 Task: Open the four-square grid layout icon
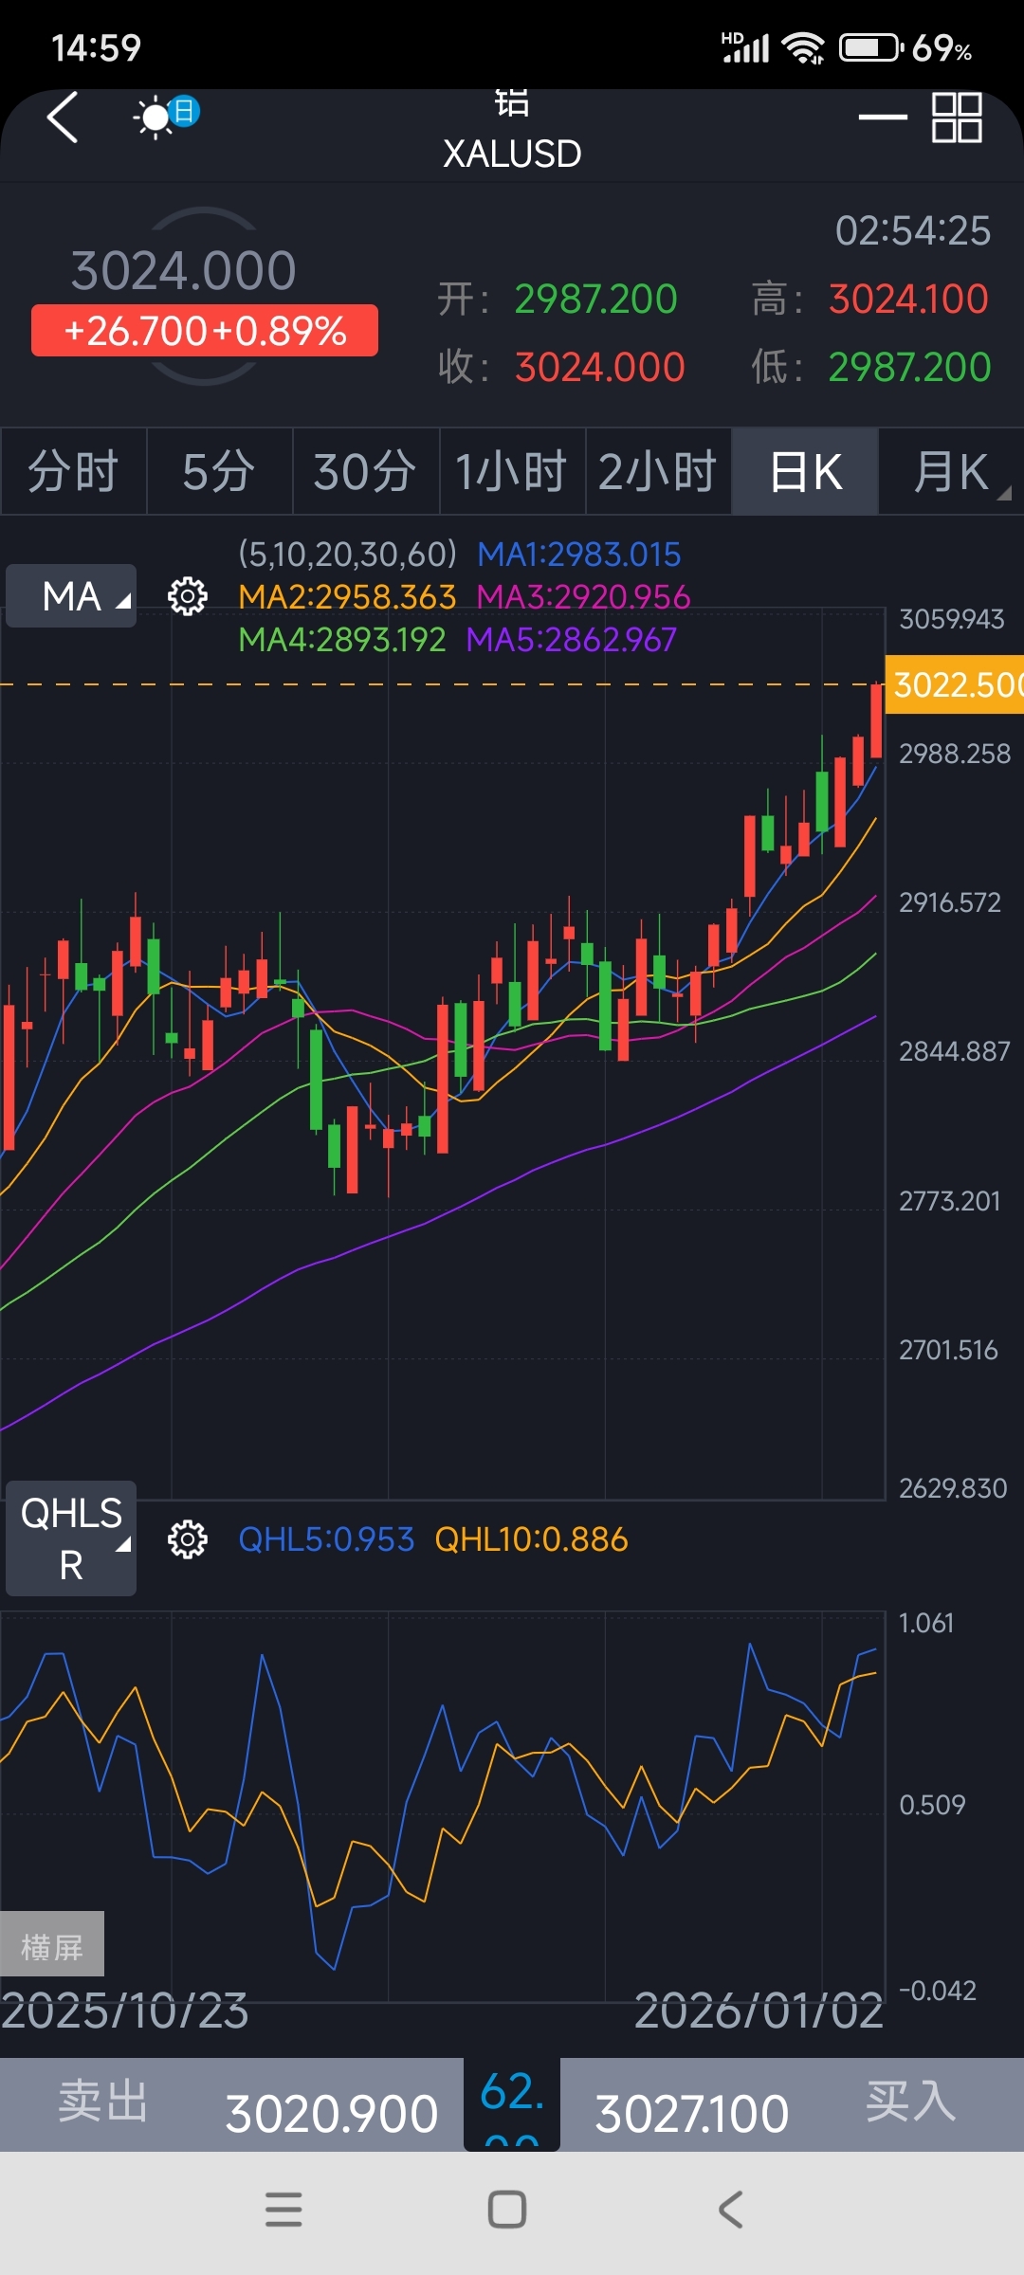(956, 118)
